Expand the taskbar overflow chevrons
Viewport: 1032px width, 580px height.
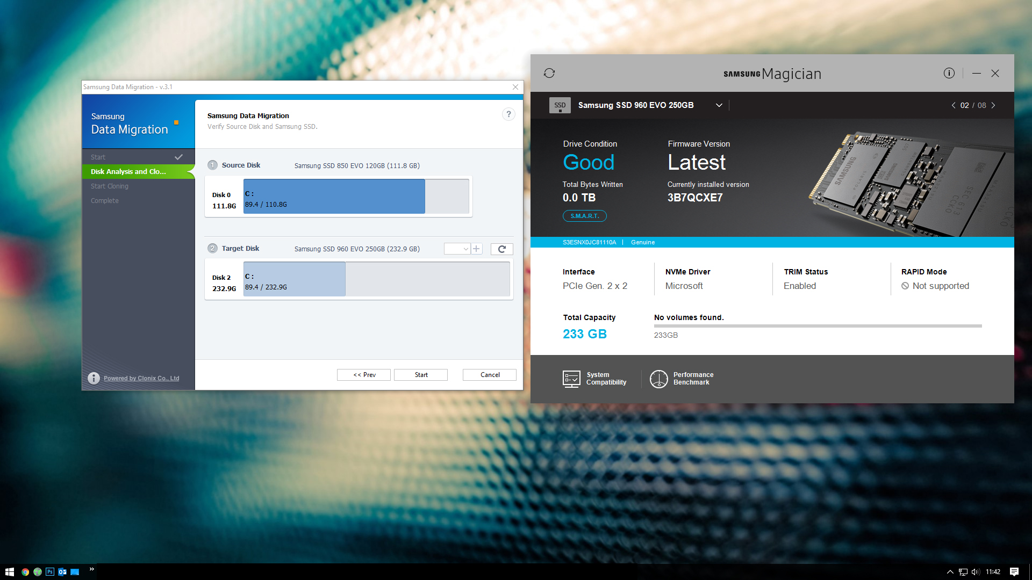coord(92,569)
